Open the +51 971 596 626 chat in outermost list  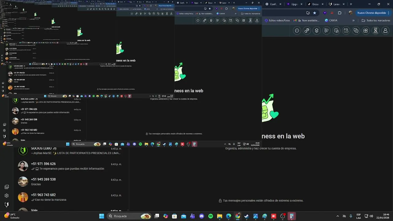[71, 166]
